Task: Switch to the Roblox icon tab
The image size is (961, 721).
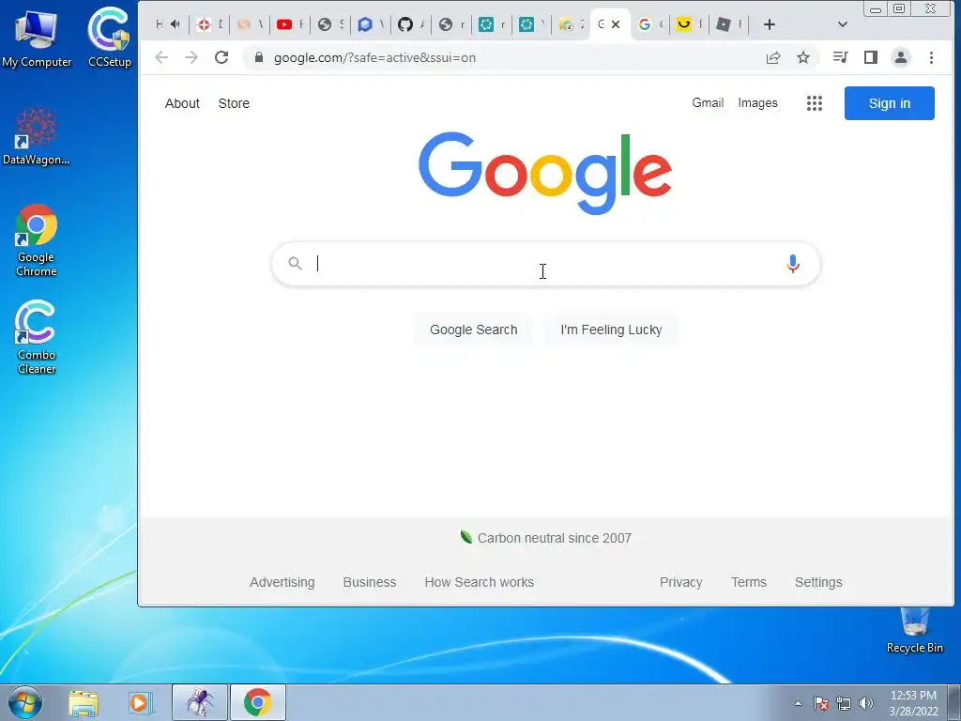Action: tap(729, 24)
